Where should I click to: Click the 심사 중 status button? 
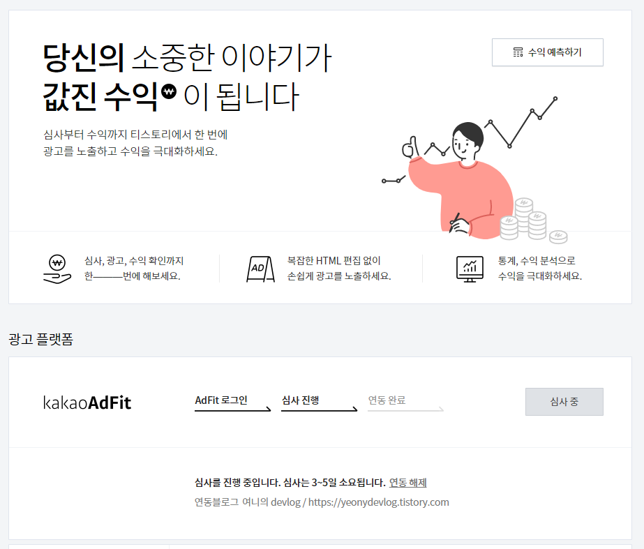click(564, 402)
